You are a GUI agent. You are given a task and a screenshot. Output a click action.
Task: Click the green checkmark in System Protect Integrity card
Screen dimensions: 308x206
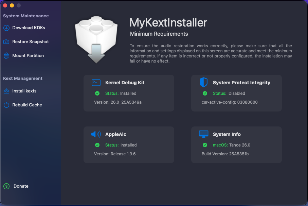tap(205, 93)
